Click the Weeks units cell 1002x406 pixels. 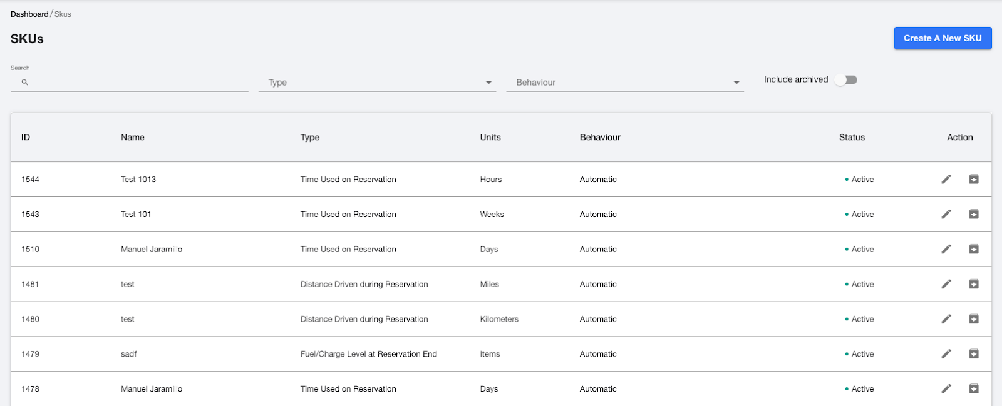pos(492,214)
